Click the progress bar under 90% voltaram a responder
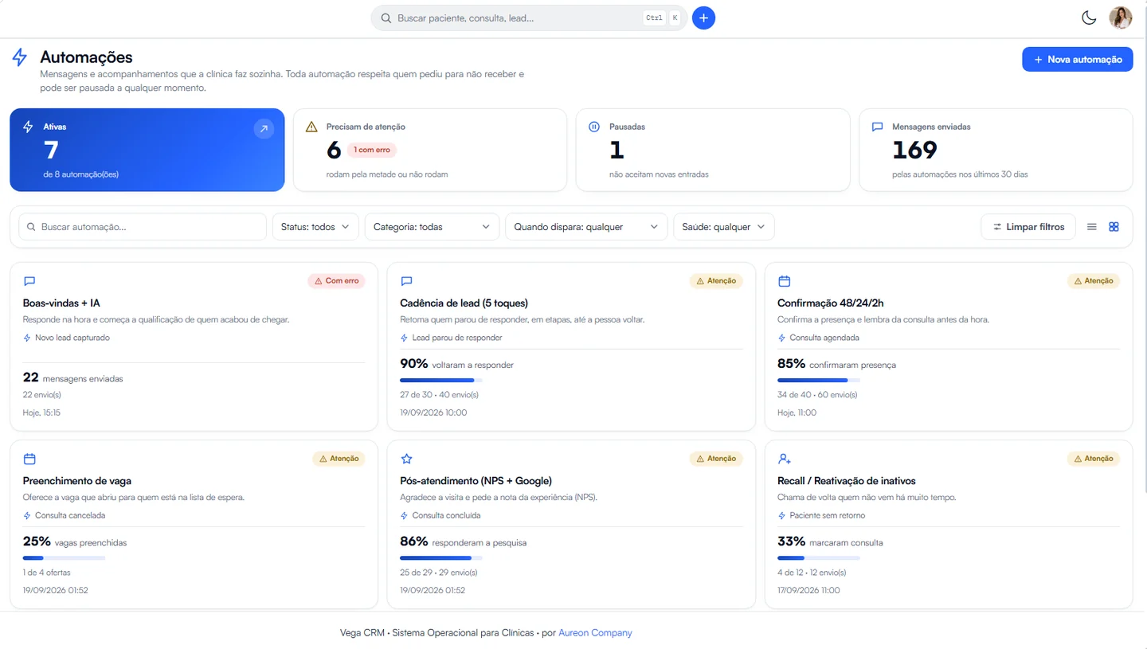 pyautogui.click(x=440, y=381)
